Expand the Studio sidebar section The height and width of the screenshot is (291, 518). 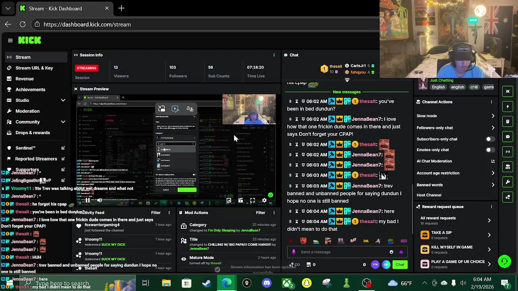coord(63,100)
